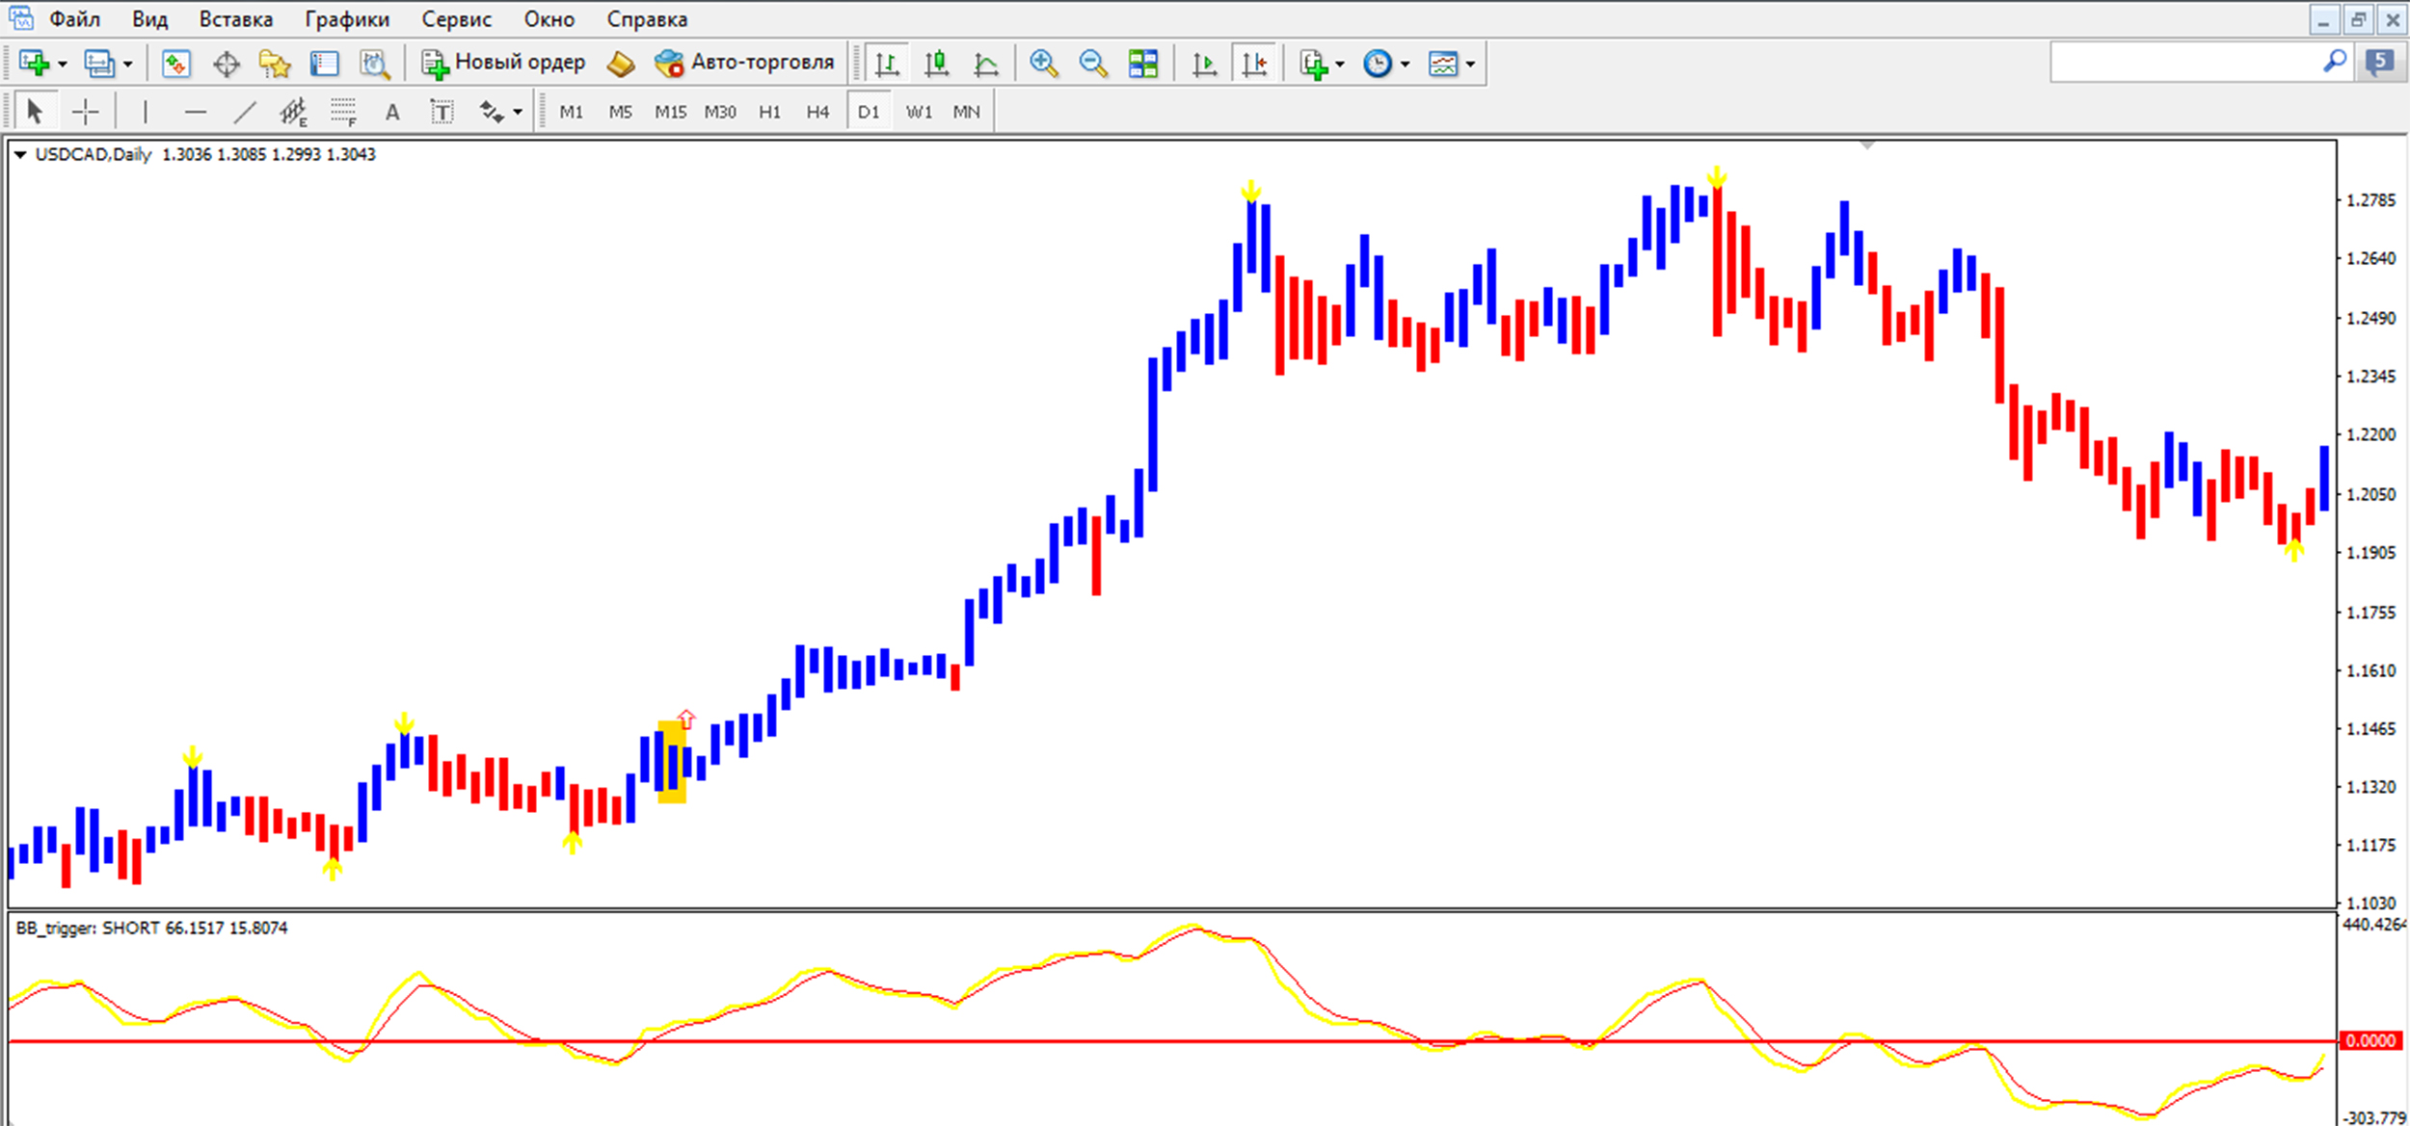The image size is (2410, 1126).
Task: Switch the timeframe to H4
Action: pos(818,112)
